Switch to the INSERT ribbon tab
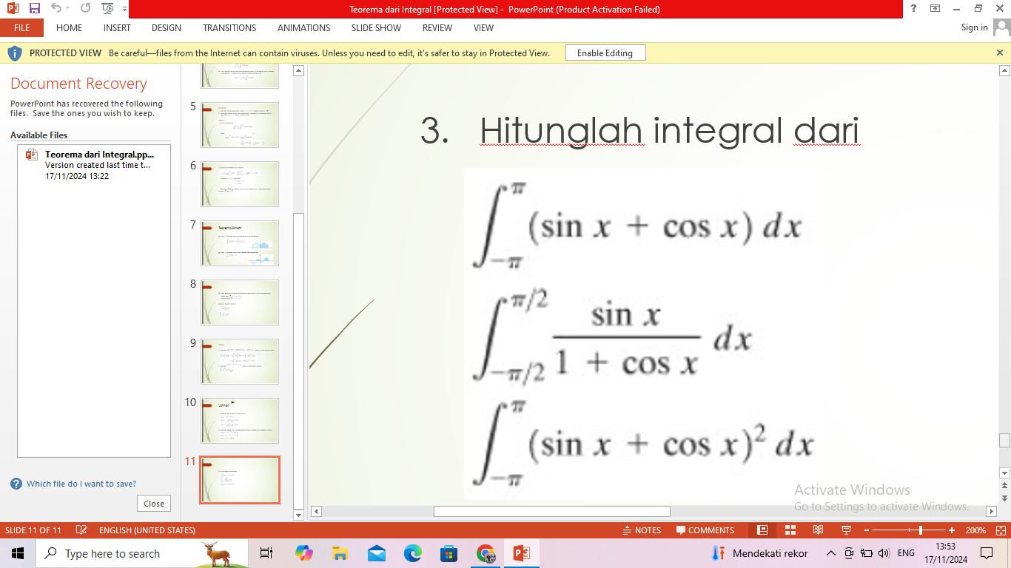The image size is (1011, 568). point(117,27)
